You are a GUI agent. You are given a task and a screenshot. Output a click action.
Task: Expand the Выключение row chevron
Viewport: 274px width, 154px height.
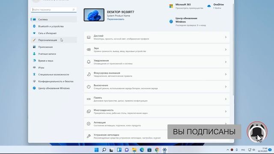tap(226, 87)
